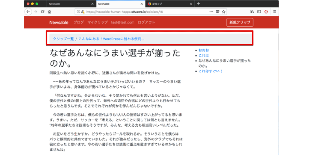Open the browser home page icon

49,12
